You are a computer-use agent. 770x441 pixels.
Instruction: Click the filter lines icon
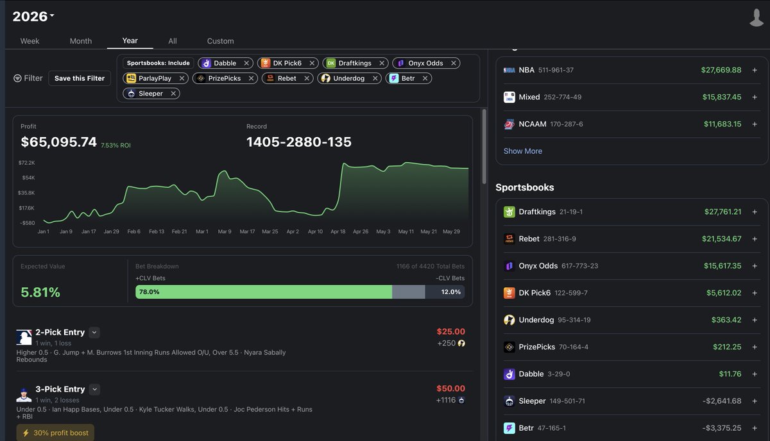click(17, 78)
